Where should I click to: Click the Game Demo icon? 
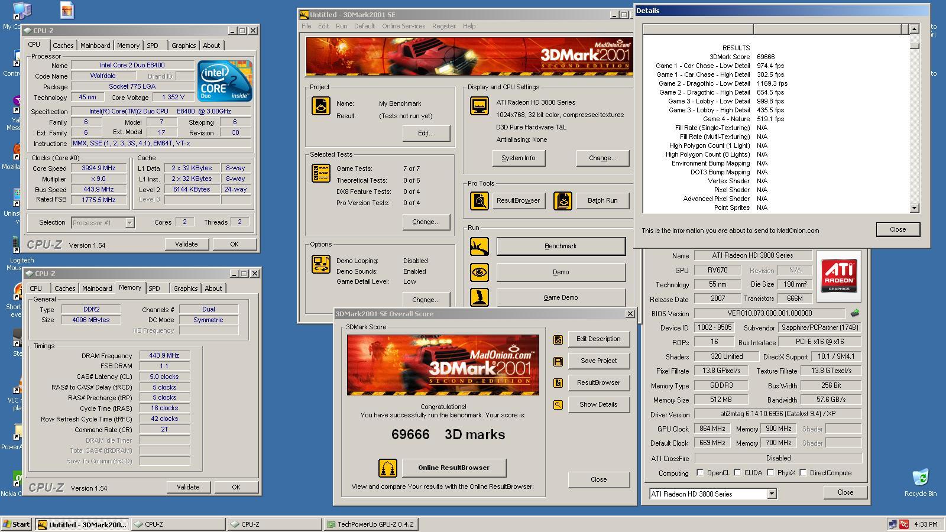[x=479, y=297]
